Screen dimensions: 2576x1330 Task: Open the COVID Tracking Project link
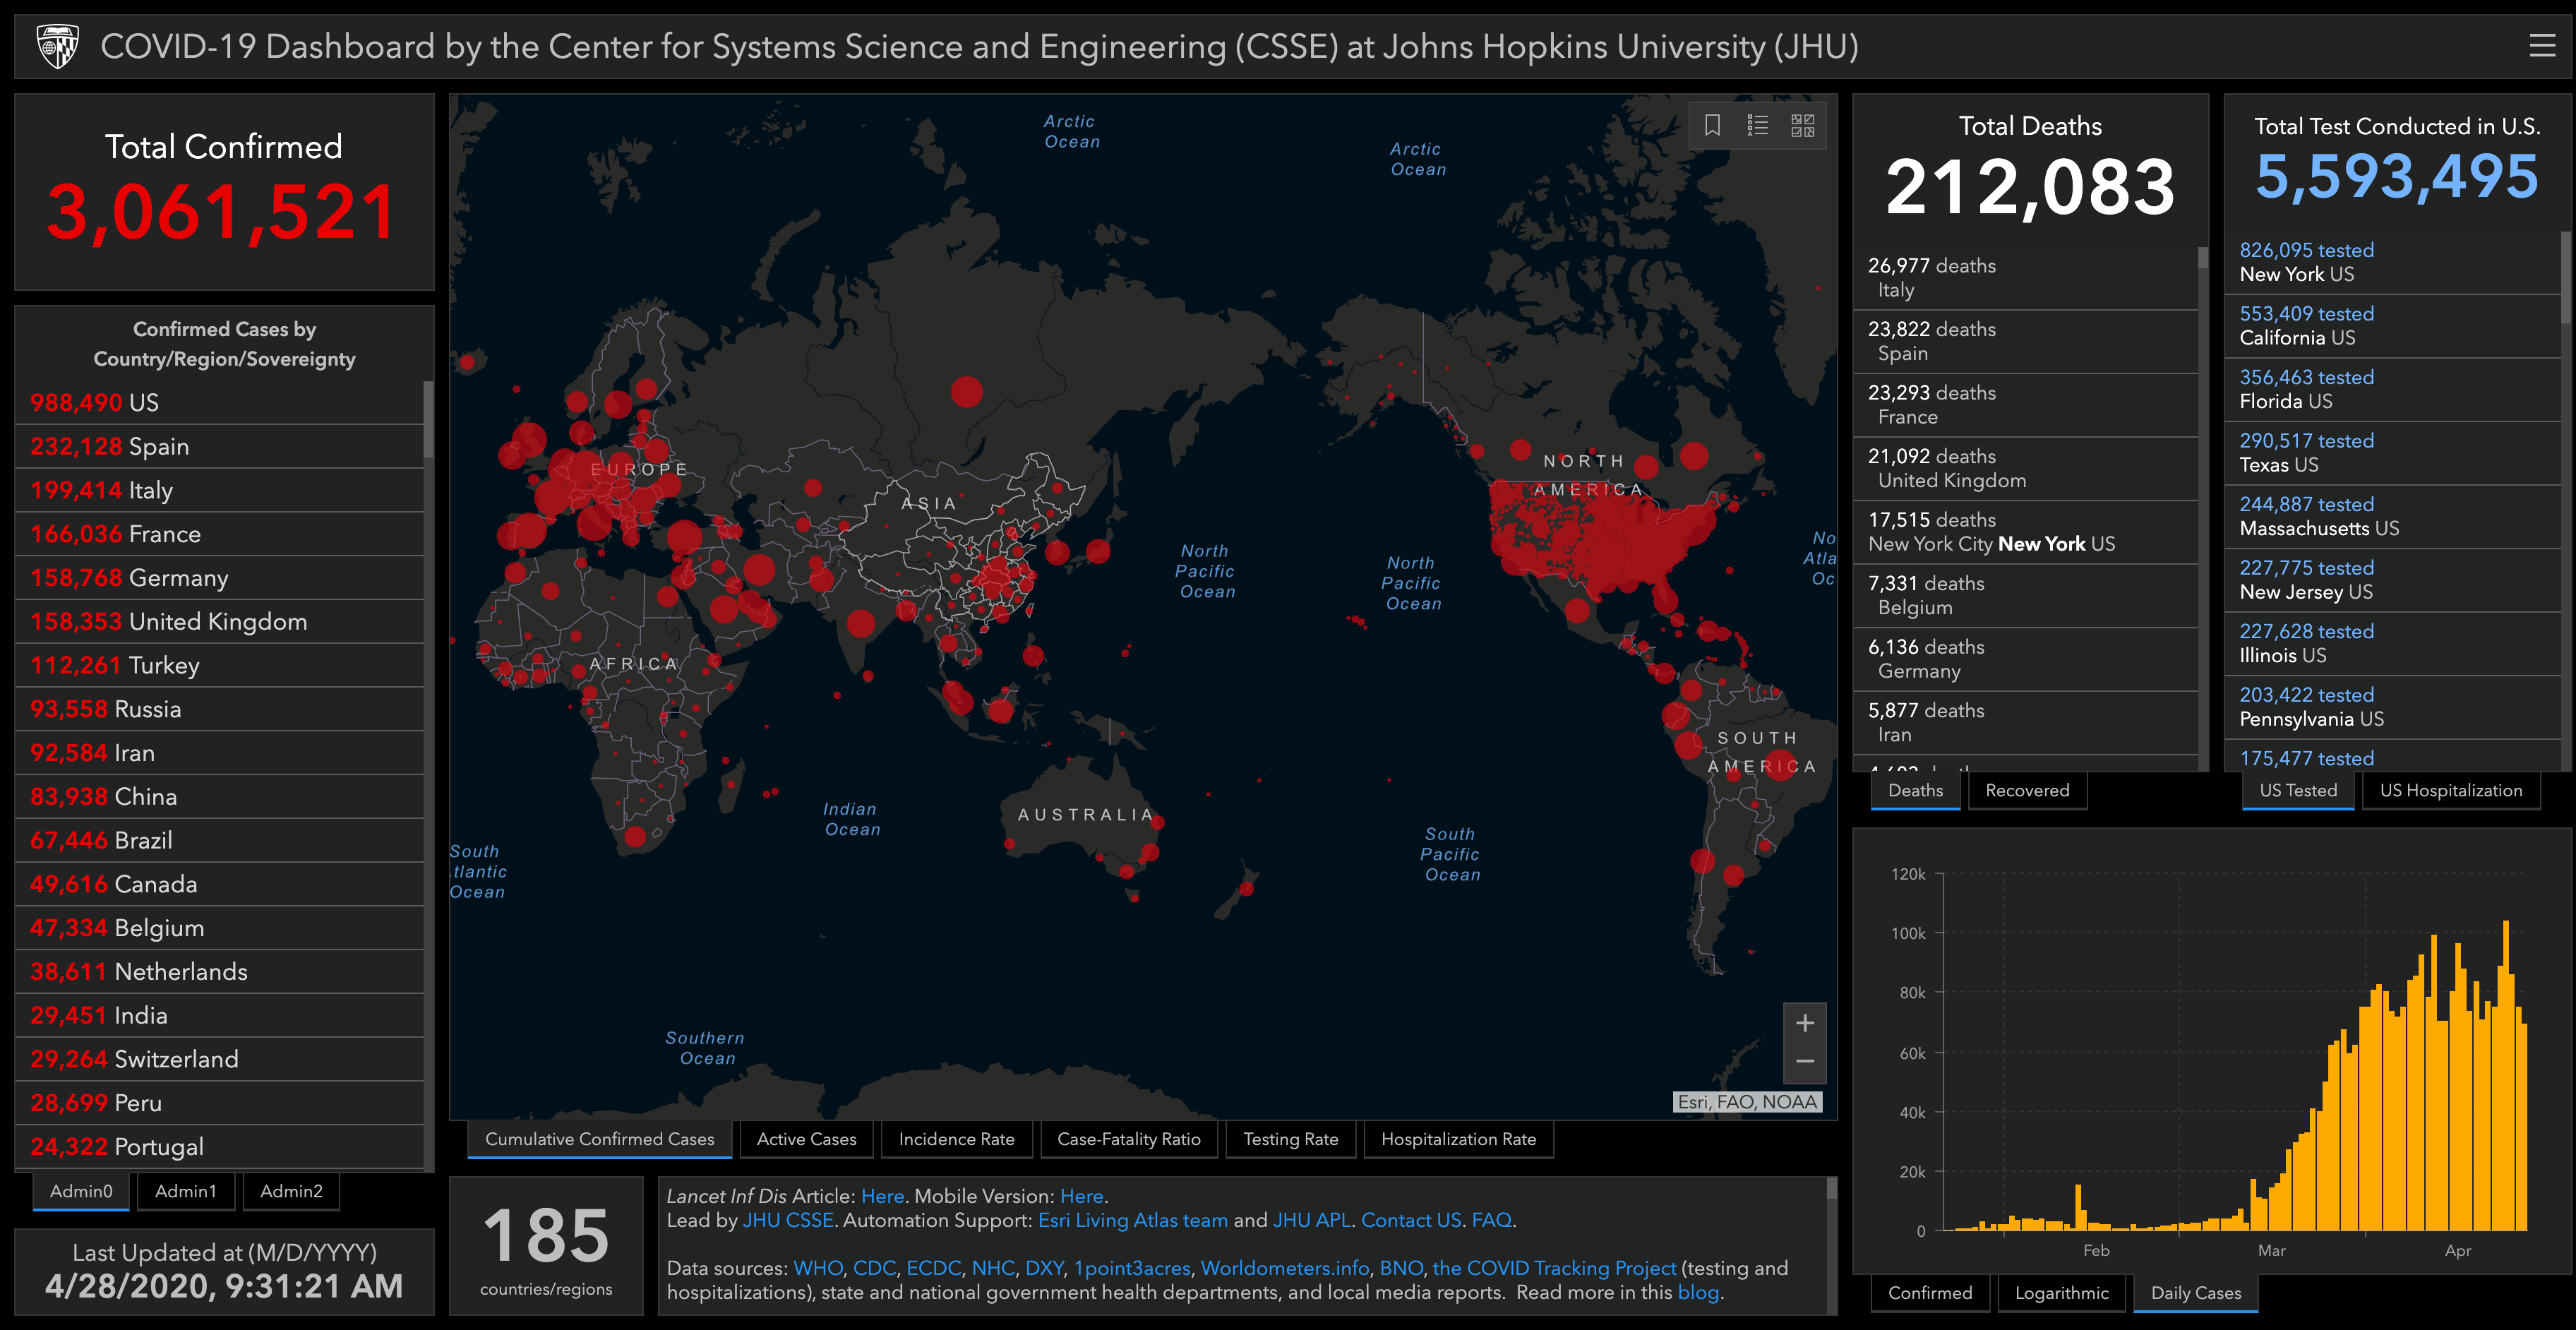1554,1268
